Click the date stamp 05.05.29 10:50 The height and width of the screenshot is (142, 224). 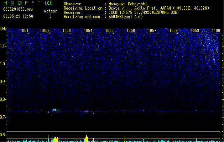click(18, 16)
